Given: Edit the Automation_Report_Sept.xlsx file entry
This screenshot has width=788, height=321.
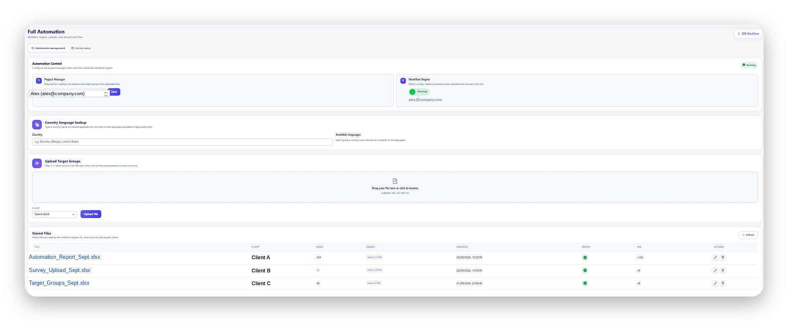Looking at the screenshot, I should pos(715,258).
